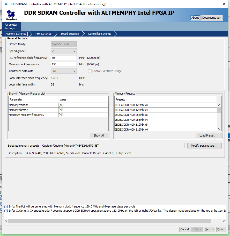Click the message log horizontal scrollbar thumb

click(110, 221)
